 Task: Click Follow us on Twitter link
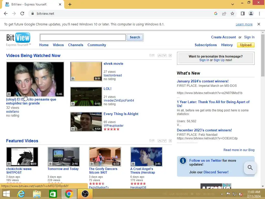[x=205, y=160]
